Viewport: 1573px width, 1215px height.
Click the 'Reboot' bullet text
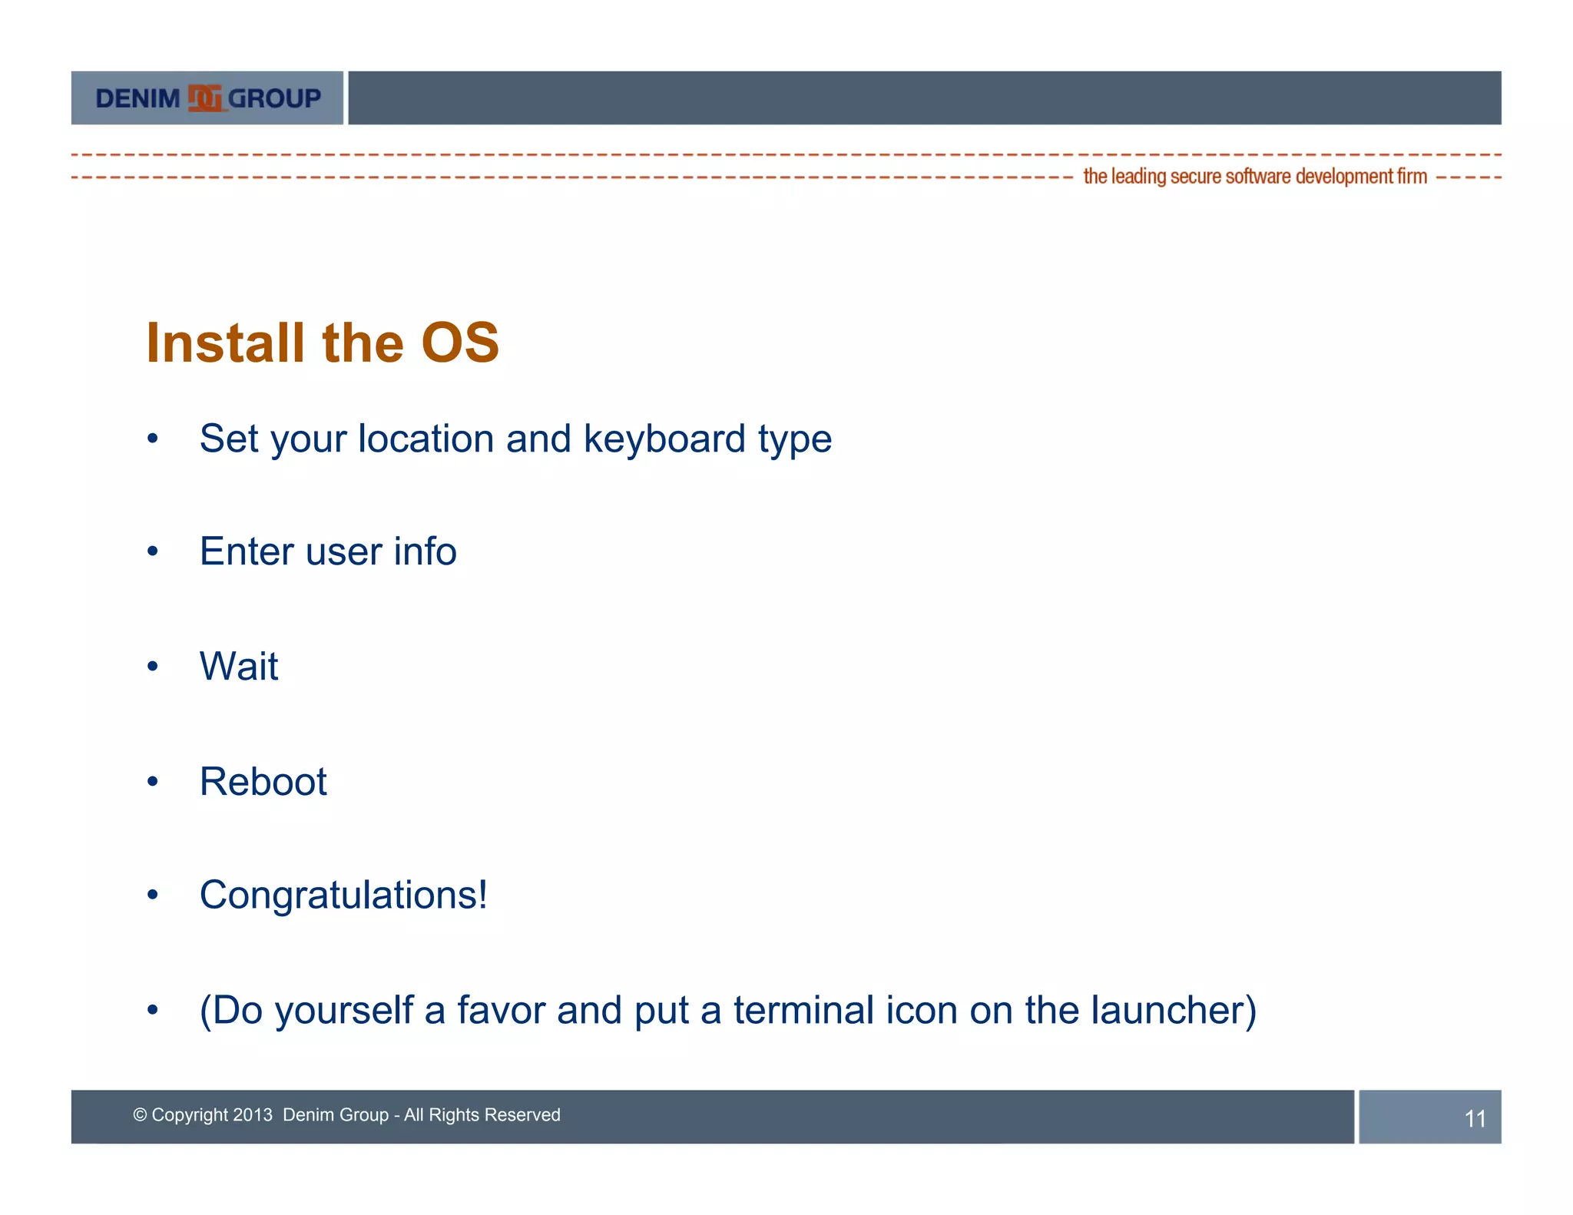[x=263, y=781]
